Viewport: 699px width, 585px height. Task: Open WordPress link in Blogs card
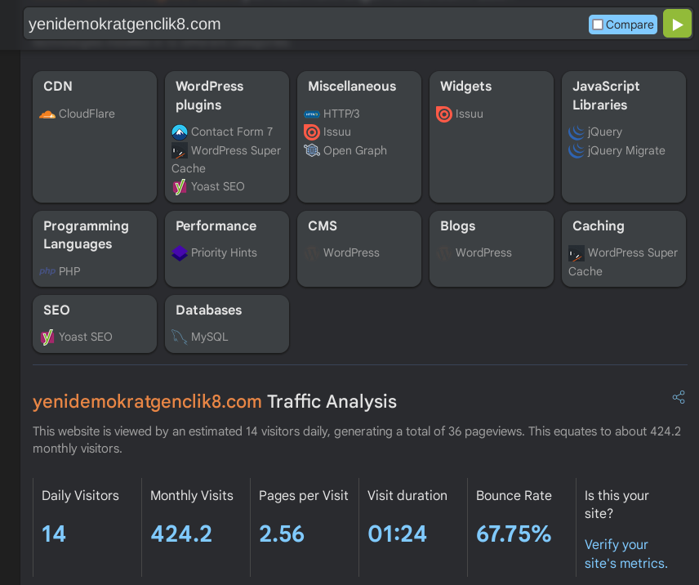(483, 252)
